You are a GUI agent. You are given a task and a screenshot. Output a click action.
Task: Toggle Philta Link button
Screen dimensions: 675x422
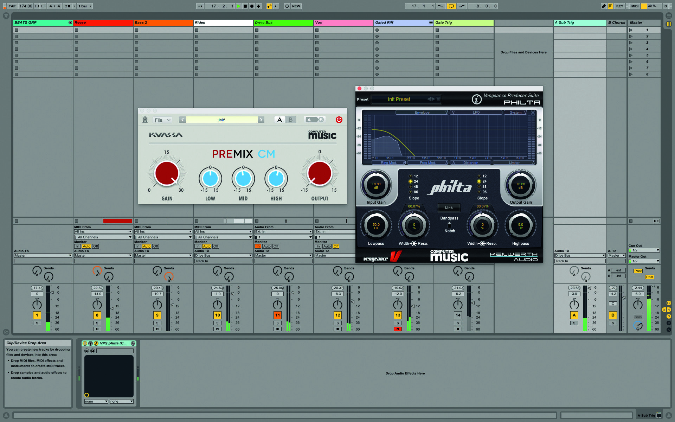coord(449,207)
